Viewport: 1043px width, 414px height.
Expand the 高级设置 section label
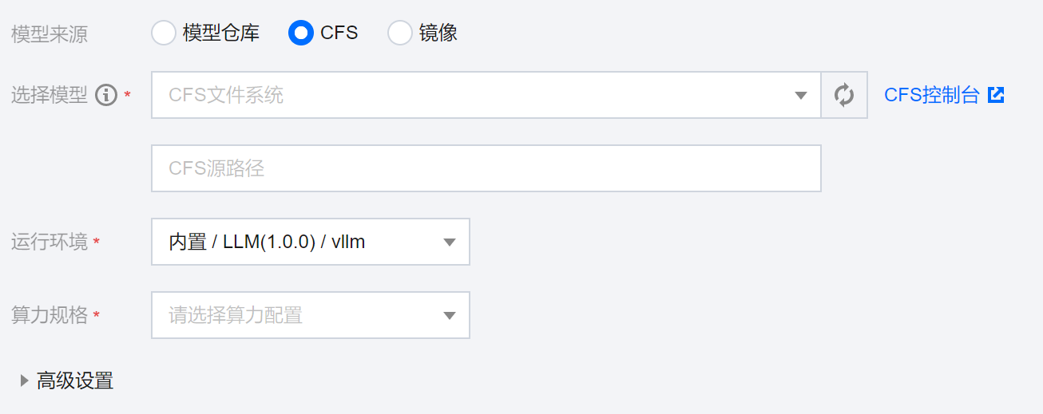pyautogui.click(x=75, y=381)
